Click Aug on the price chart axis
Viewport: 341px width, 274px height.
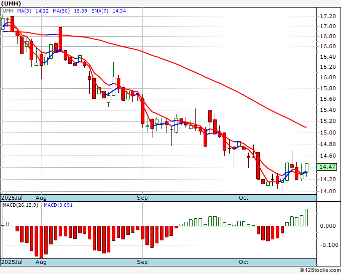(x=41, y=198)
